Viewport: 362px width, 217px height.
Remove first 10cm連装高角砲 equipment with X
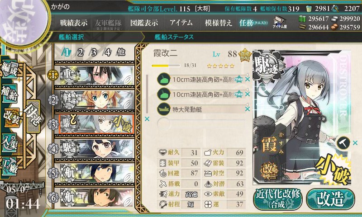pos(248,79)
